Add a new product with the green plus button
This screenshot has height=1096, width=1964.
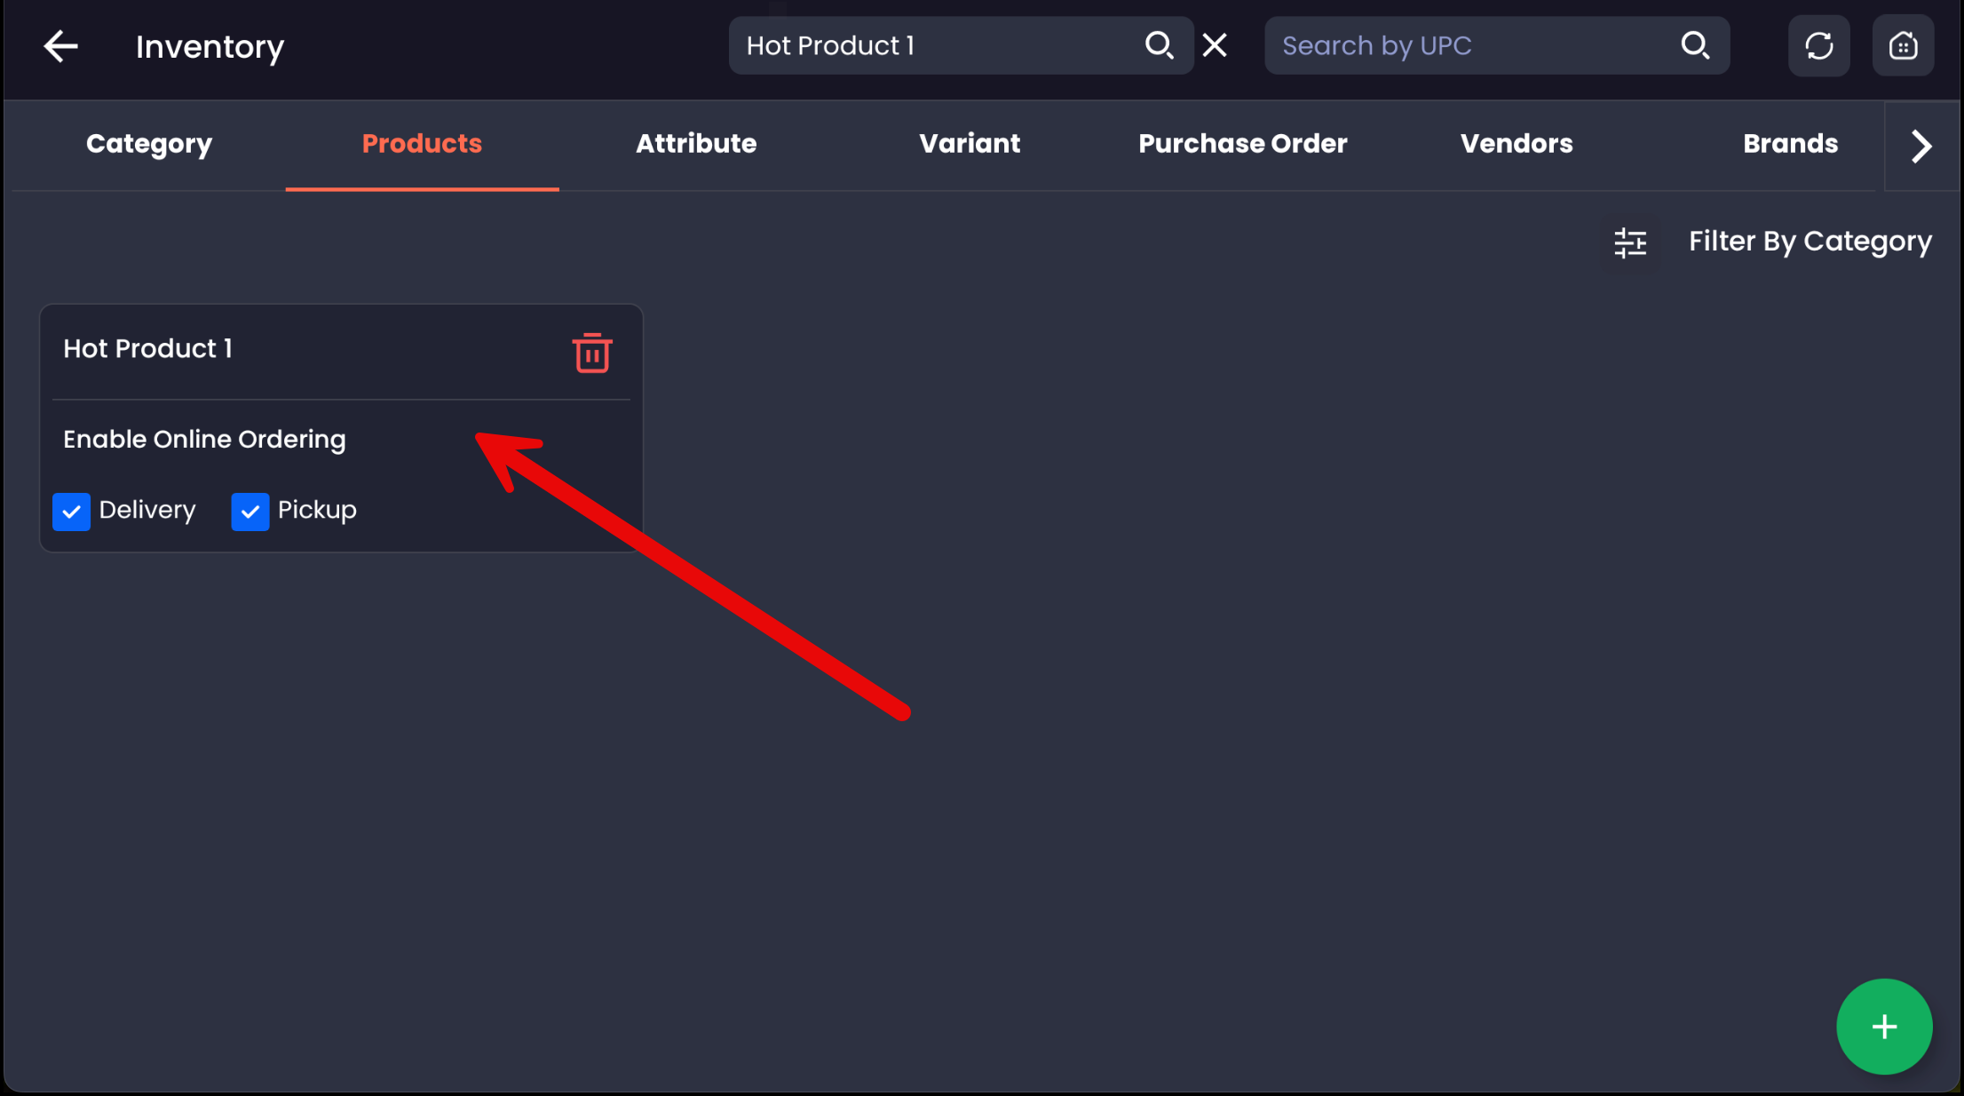tap(1884, 1026)
